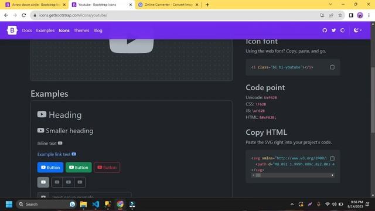
Task: Toggle the browser side panel
Action: pos(351,15)
